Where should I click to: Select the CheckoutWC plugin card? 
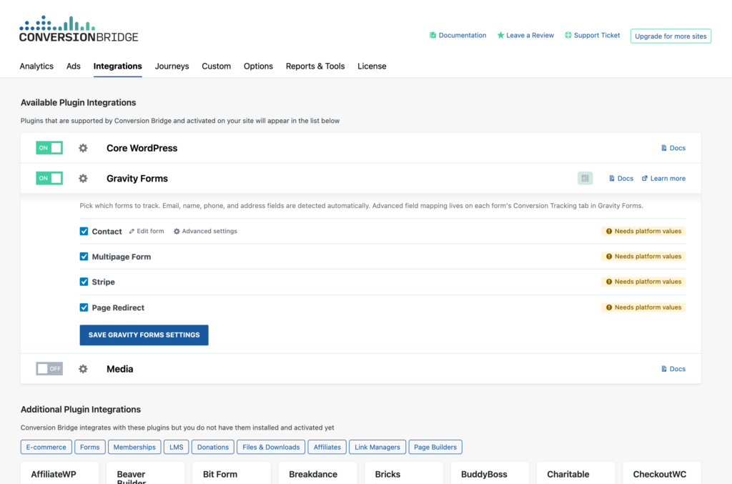[x=662, y=473]
